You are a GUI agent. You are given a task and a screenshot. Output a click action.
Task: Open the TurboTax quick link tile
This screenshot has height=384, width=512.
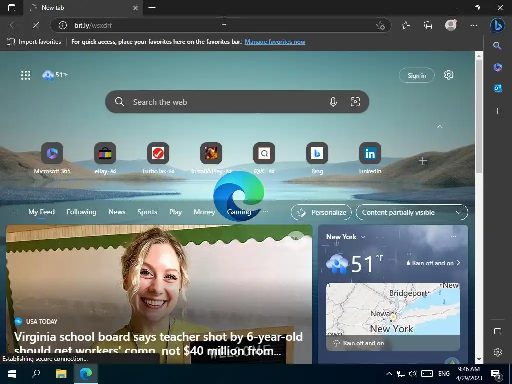[x=158, y=158]
